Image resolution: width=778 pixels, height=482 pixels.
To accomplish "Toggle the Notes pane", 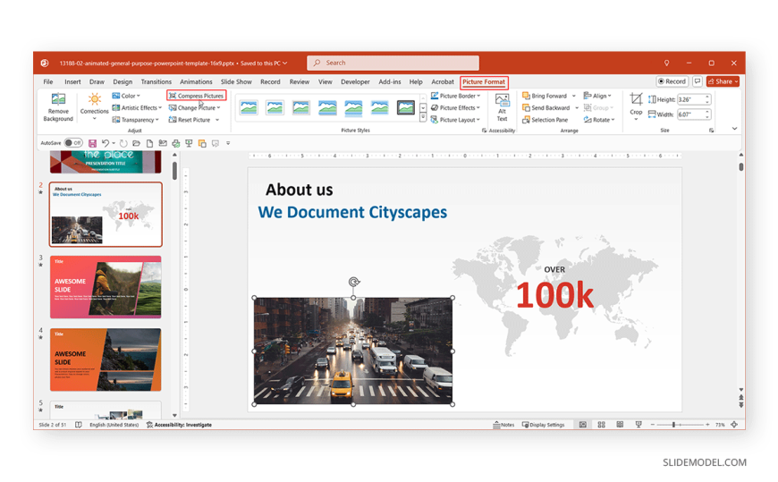I will click(x=503, y=425).
